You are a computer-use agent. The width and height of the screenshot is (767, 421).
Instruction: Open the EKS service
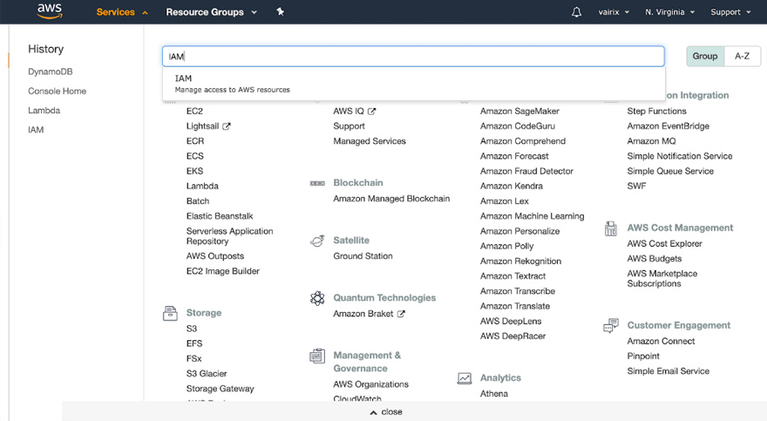pos(194,171)
